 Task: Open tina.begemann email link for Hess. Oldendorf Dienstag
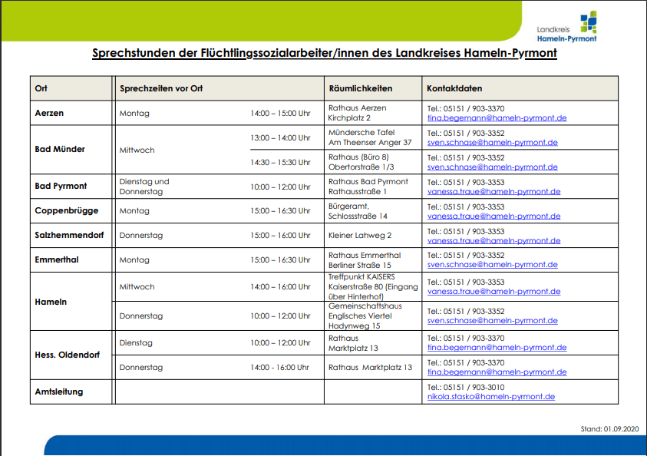point(497,348)
